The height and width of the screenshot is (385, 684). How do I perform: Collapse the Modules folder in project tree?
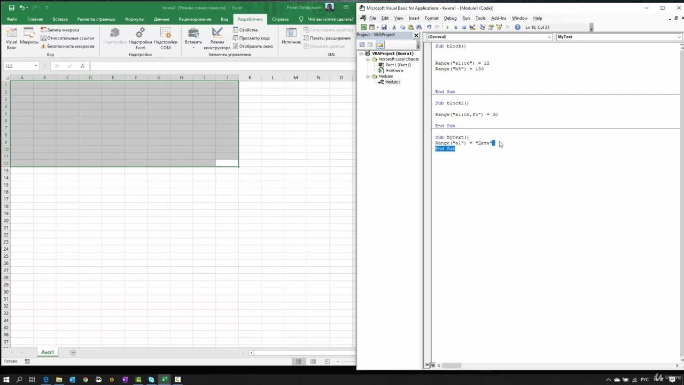pos(368,76)
